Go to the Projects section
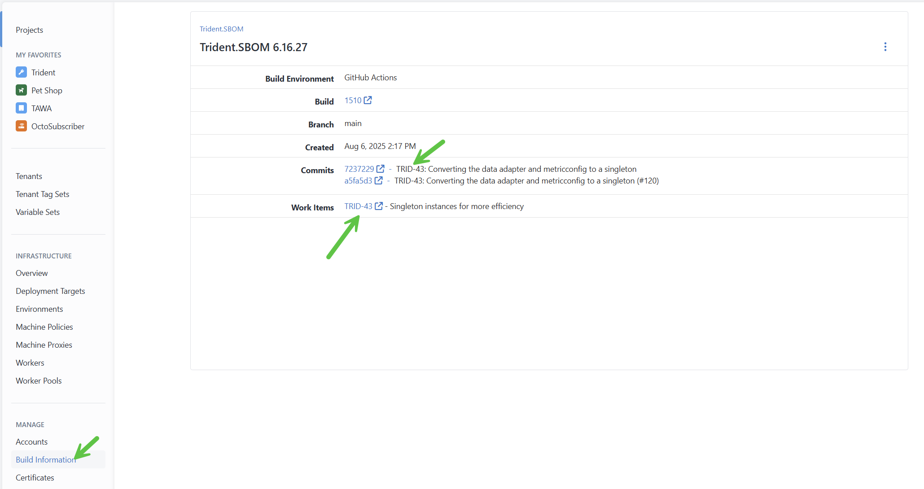 coord(29,30)
